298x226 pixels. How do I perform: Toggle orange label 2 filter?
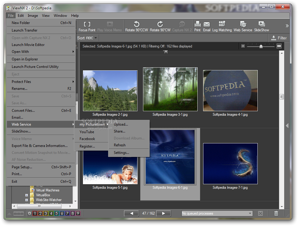[x=40, y=213]
